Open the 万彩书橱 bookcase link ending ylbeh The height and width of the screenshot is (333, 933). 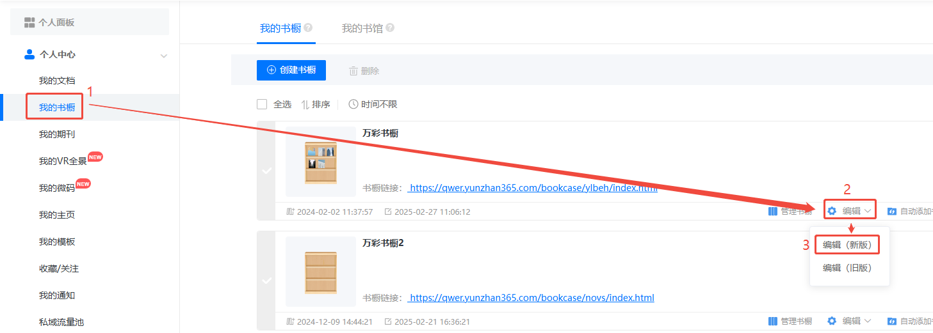(532, 188)
